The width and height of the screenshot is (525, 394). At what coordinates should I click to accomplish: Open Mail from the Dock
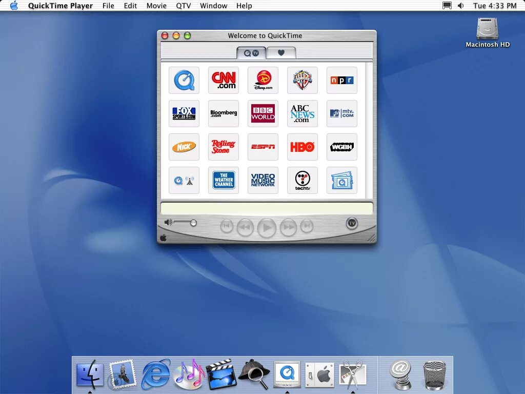tap(123, 374)
